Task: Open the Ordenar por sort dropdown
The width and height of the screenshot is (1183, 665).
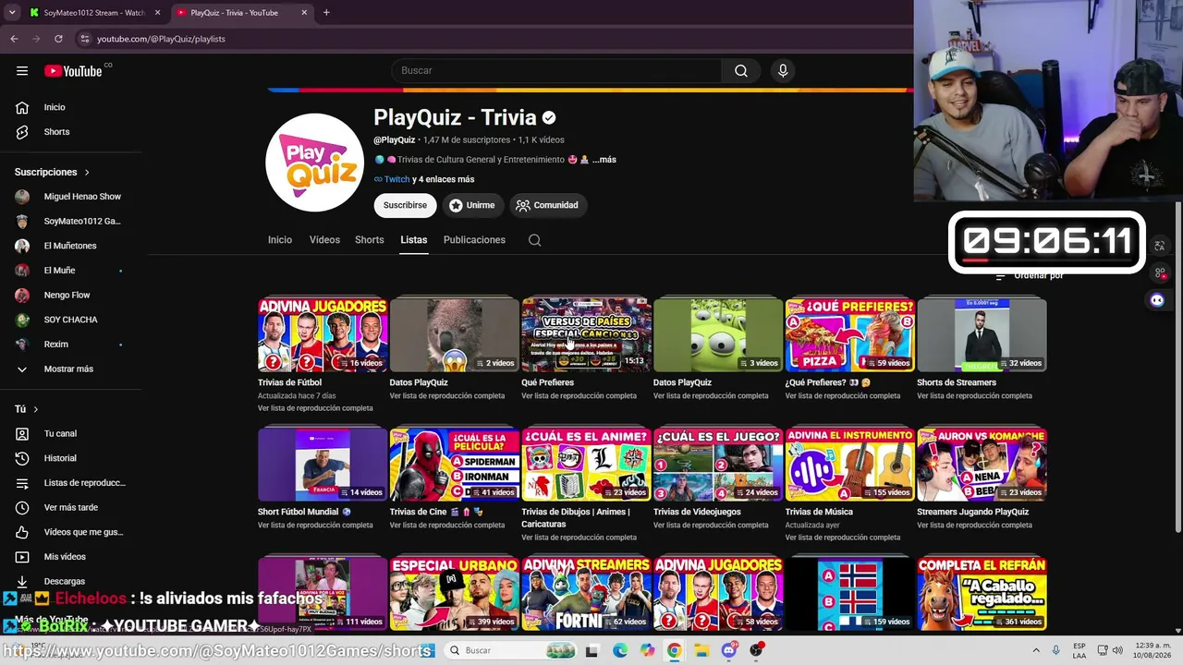Action: pyautogui.click(x=1030, y=275)
